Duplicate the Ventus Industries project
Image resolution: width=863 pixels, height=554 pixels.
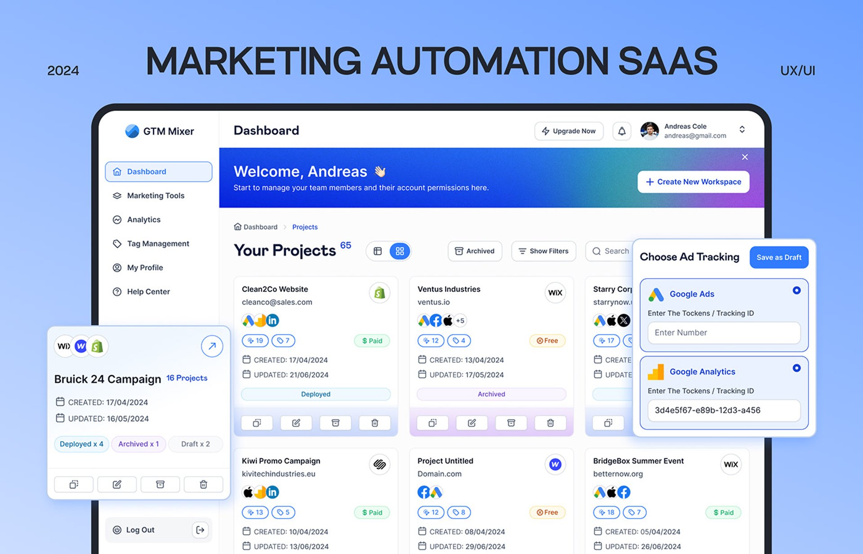432,423
